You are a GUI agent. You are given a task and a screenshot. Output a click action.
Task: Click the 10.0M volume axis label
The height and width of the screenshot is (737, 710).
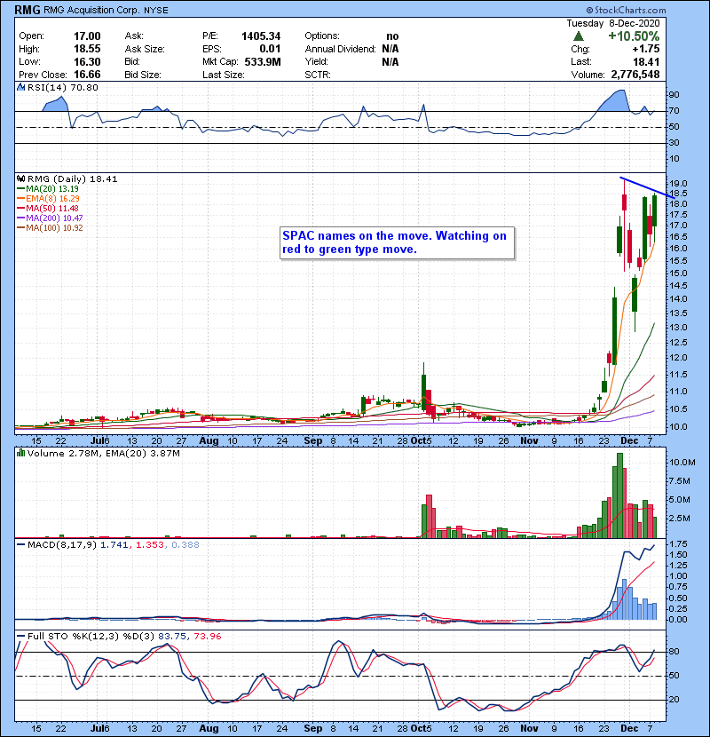(682, 463)
